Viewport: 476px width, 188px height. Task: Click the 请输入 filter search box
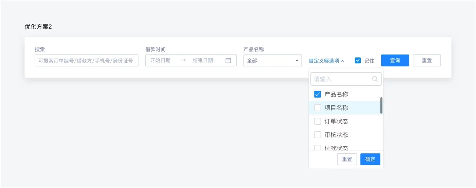tap(341, 79)
